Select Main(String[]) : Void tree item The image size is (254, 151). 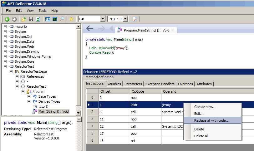(53, 111)
